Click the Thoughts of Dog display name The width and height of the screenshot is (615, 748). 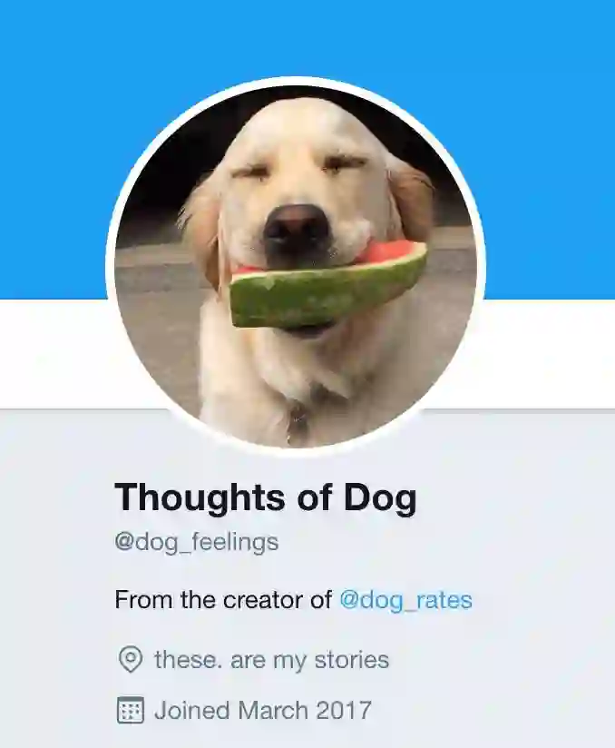[266, 498]
